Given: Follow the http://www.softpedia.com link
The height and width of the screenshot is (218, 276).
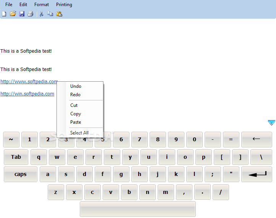Looking at the screenshot, I should click(29, 82).
